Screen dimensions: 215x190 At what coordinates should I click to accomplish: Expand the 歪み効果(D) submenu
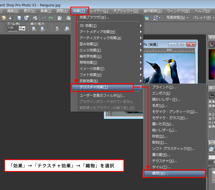tap(107, 44)
